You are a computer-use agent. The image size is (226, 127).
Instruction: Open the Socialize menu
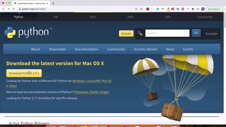pyautogui.click(x=211, y=34)
